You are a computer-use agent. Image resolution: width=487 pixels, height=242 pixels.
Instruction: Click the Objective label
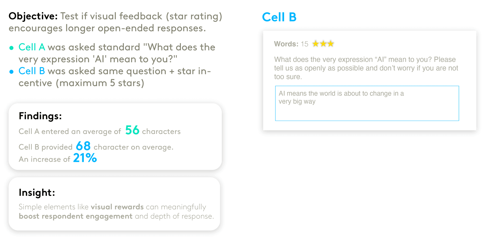(33, 16)
